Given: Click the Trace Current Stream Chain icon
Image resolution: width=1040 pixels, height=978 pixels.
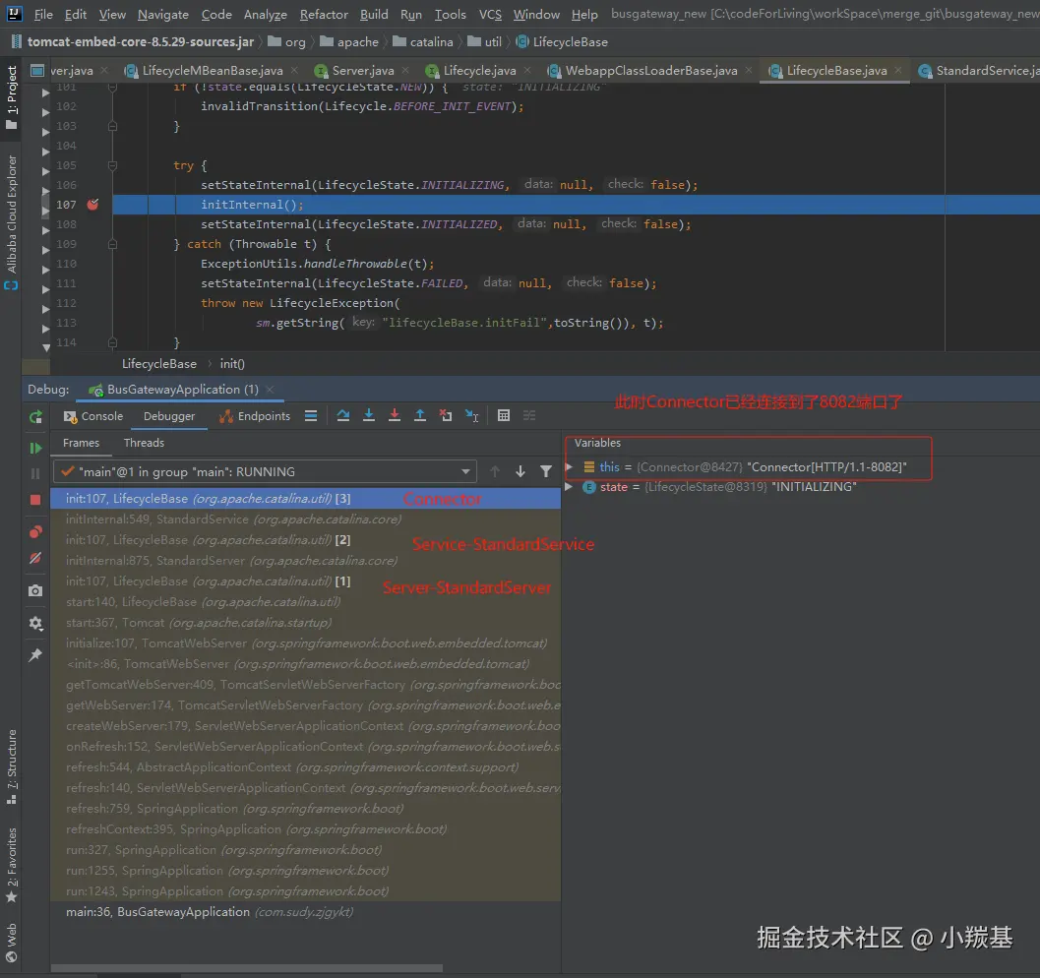Looking at the screenshot, I should coord(529,416).
